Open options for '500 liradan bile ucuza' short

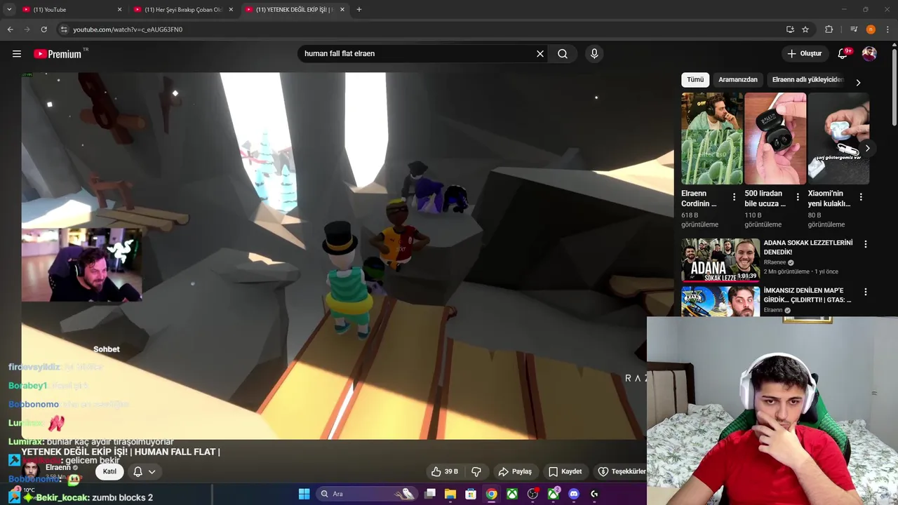pos(798,197)
